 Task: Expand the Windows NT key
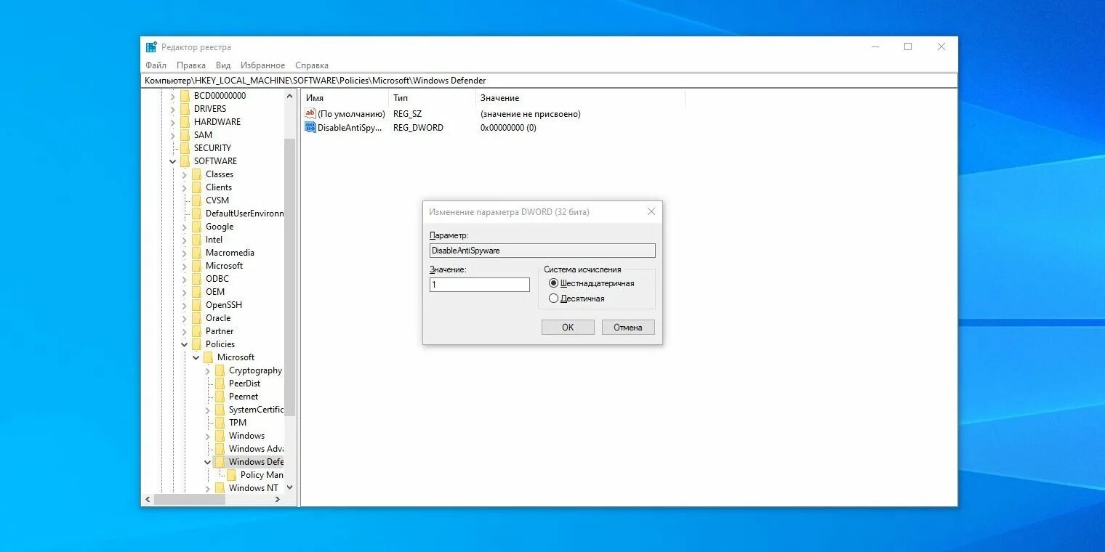[x=208, y=488]
